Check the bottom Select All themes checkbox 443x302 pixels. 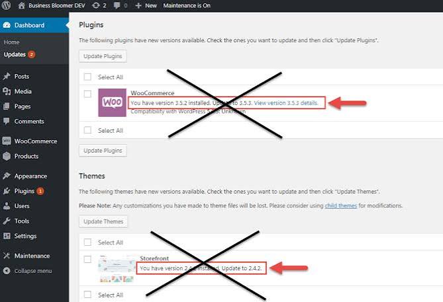point(87,294)
